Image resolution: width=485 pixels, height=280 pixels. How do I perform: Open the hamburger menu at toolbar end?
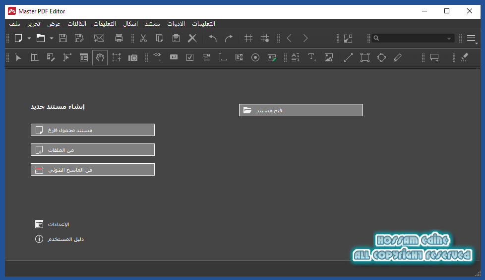click(x=471, y=38)
